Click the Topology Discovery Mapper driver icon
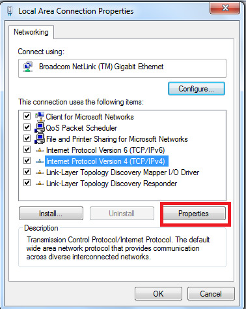Image resolution: width=246 pixels, height=309 pixels. pyautogui.click(x=40, y=172)
